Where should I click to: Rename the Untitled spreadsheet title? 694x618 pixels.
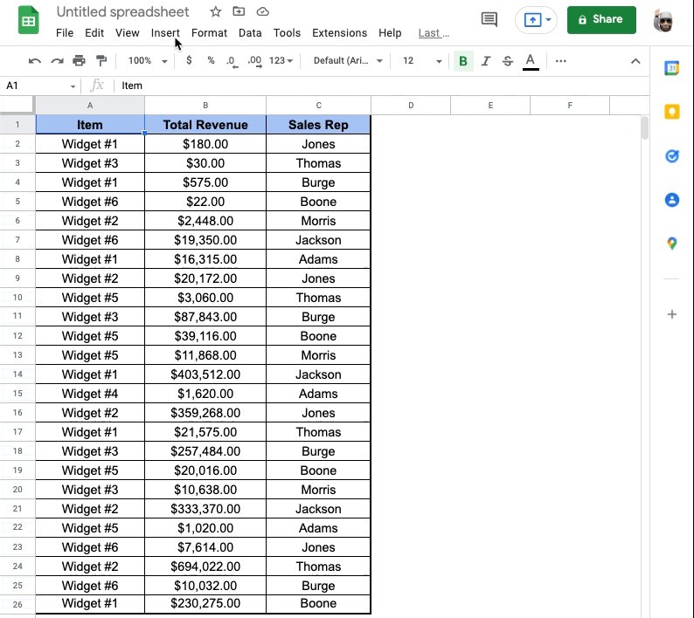pos(122,11)
